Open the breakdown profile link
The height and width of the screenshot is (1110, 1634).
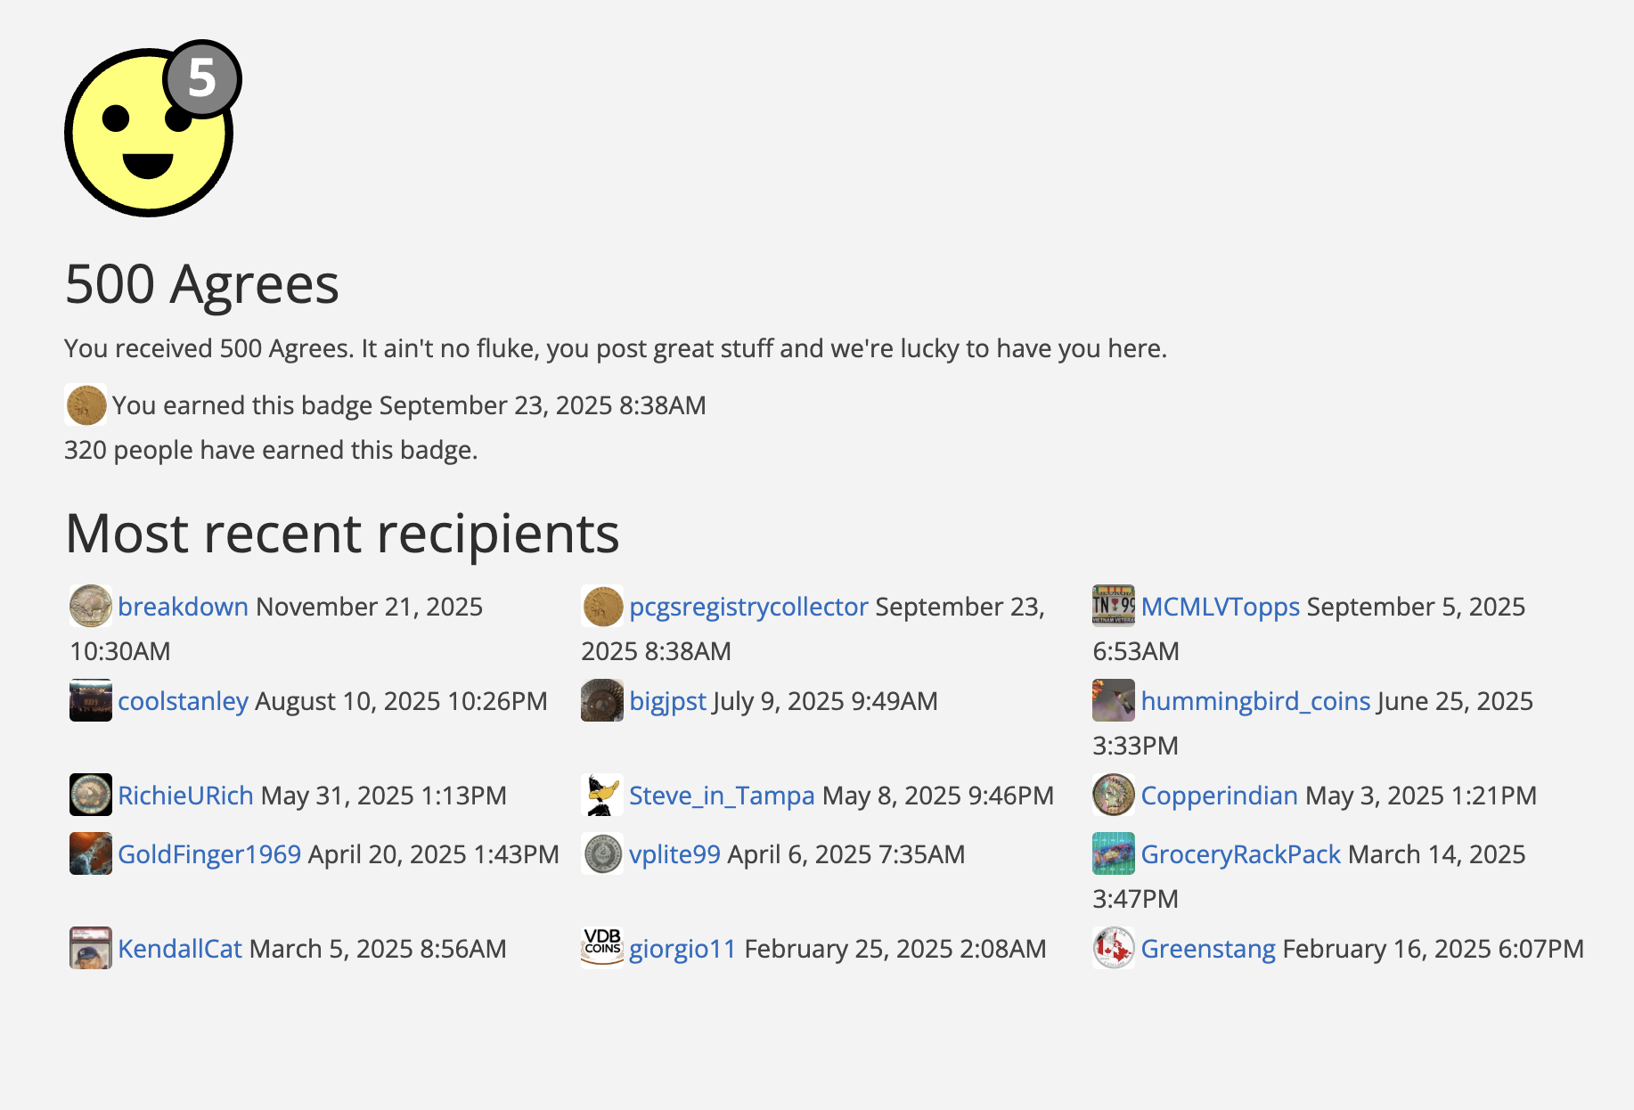coord(183,607)
